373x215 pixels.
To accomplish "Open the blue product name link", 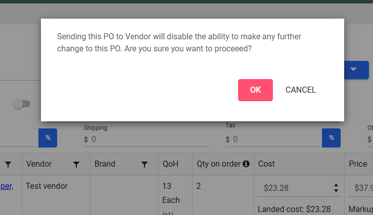I will pyautogui.click(x=7, y=186).
